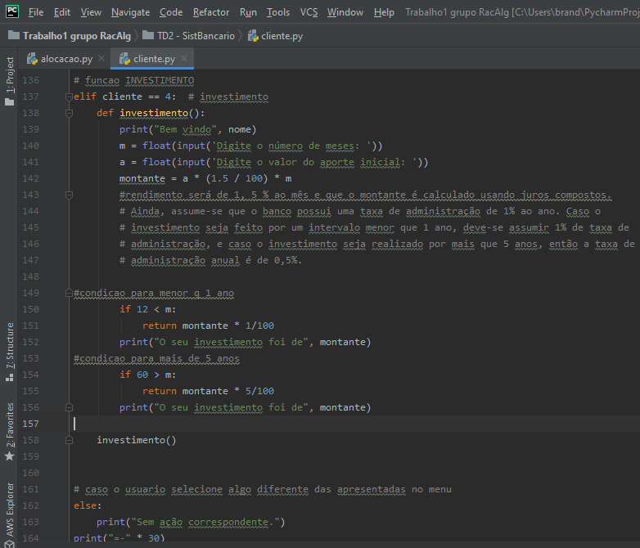Click the 'else:' keyword on line 162

(88, 505)
